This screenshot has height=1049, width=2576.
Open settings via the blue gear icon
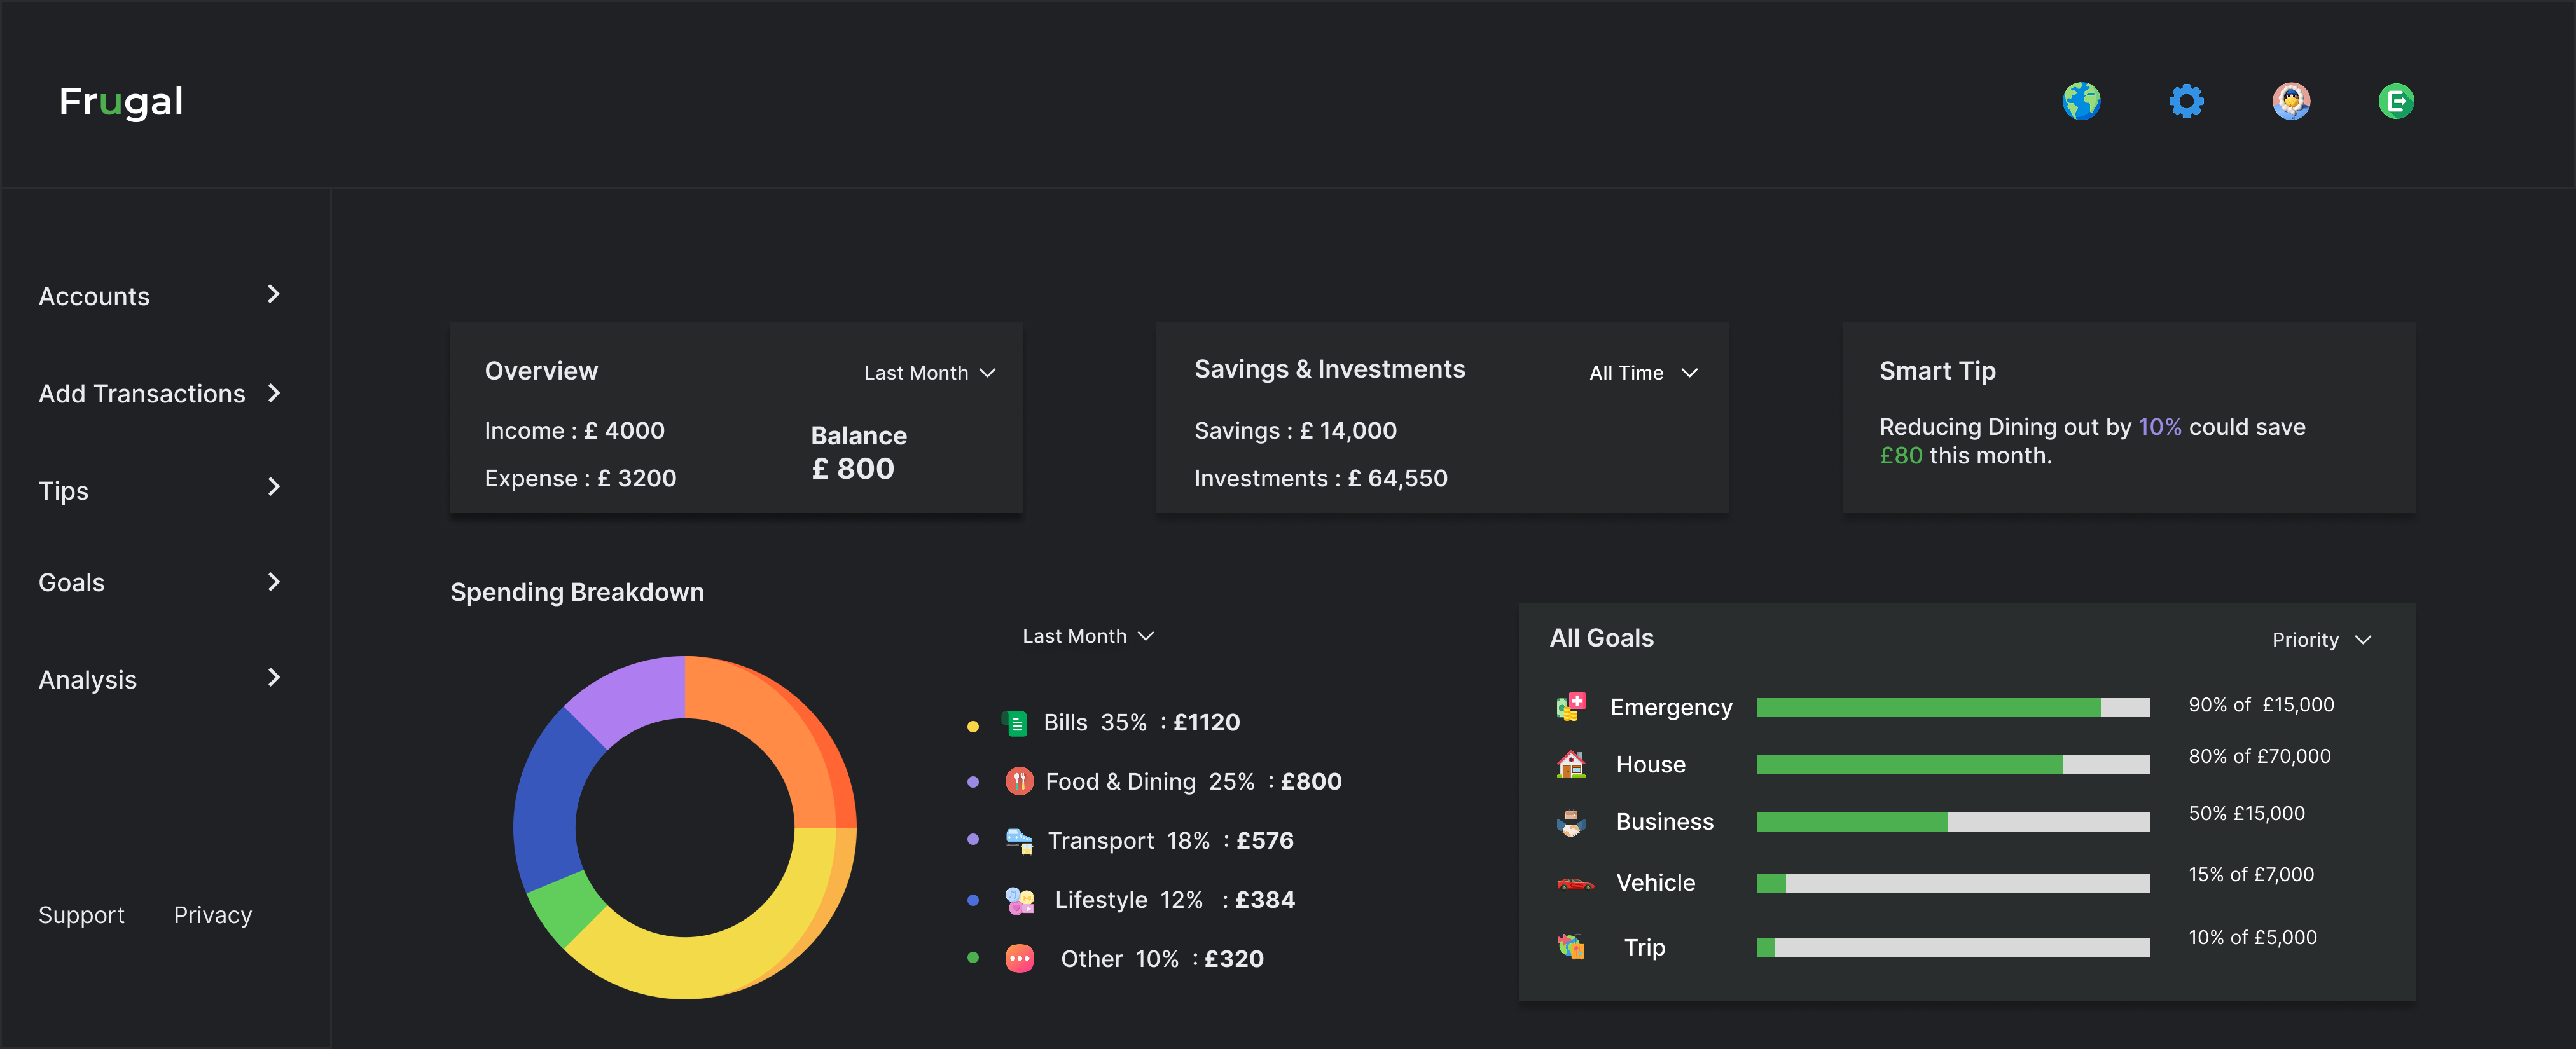tap(2186, 101)
